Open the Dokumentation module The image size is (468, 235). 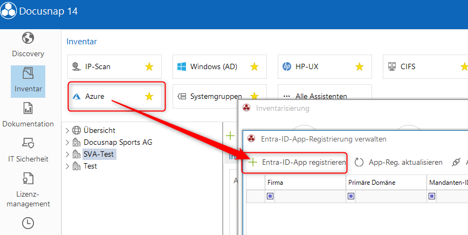28,116
